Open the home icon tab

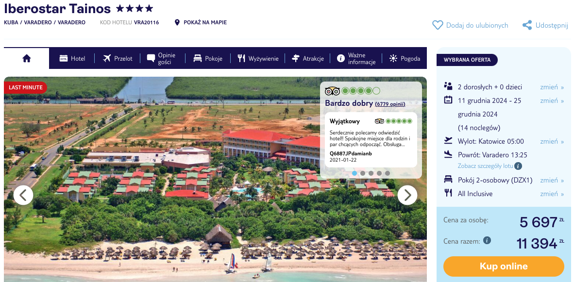[x=26, y=58]
